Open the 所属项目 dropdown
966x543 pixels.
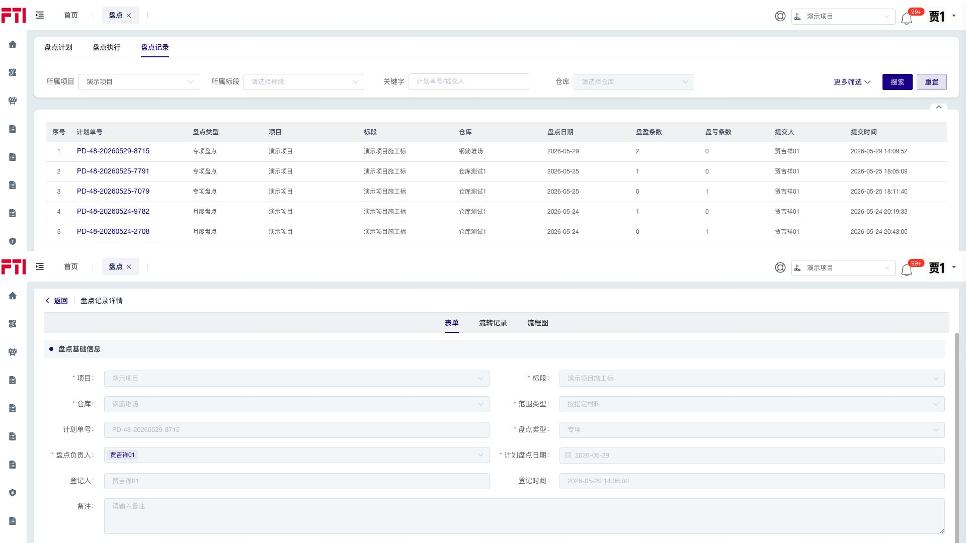139,82
